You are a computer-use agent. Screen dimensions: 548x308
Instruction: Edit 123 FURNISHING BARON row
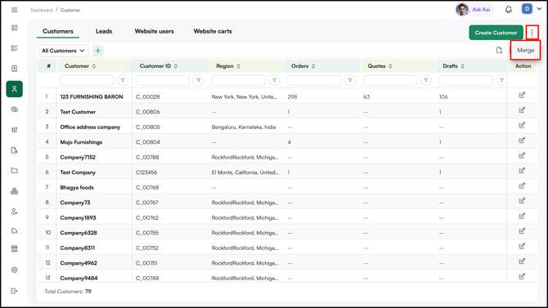522,95
